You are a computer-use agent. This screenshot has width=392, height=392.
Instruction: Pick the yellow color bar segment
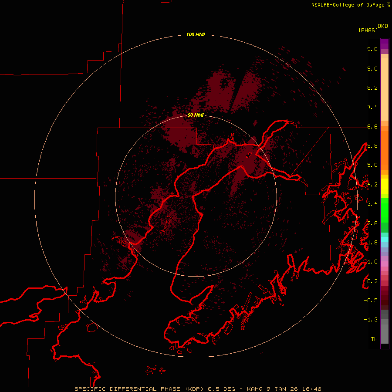coord(385,186)
